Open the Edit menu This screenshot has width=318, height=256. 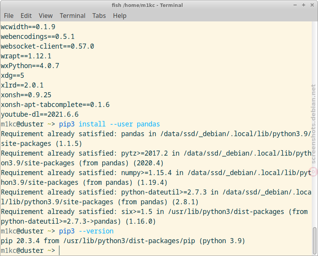[x=26, y=16]
